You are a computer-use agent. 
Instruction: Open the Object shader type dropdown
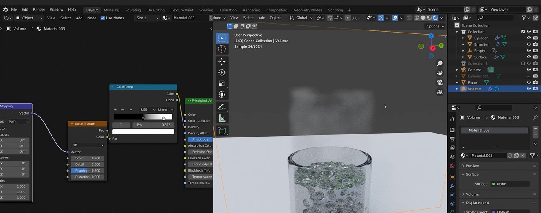click(29, 18)
